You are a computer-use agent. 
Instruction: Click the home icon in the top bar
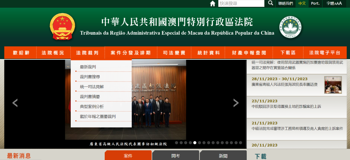click(x=212, y=4)
